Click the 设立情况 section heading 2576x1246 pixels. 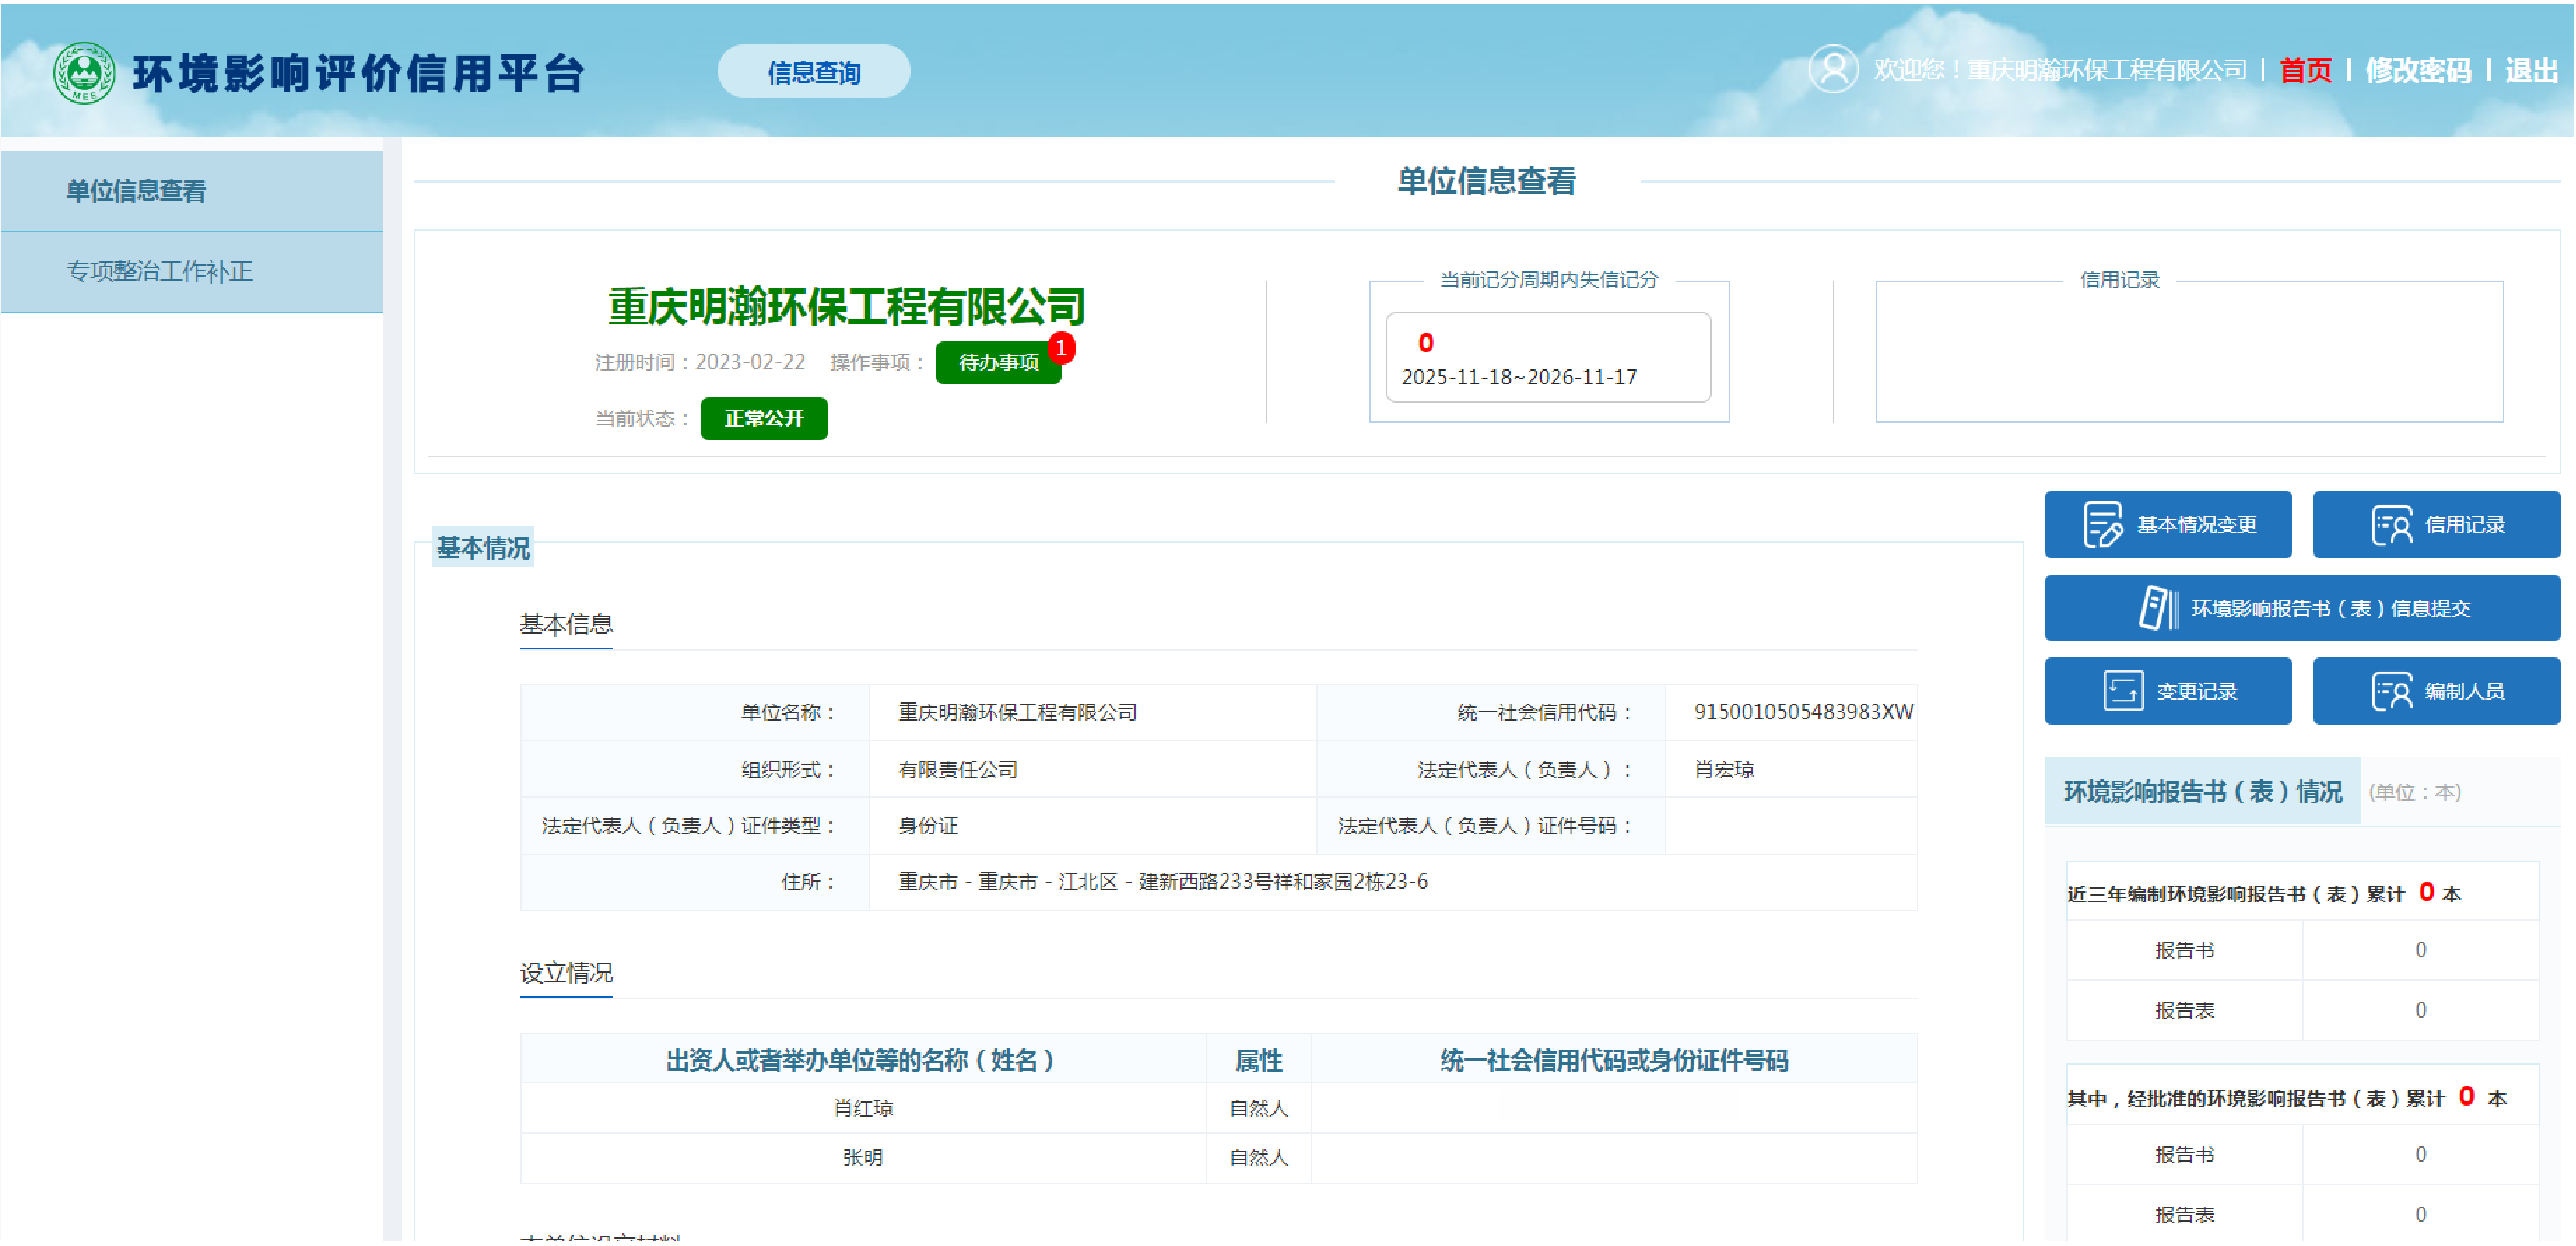pyautogui.click(x=566, y=972)
